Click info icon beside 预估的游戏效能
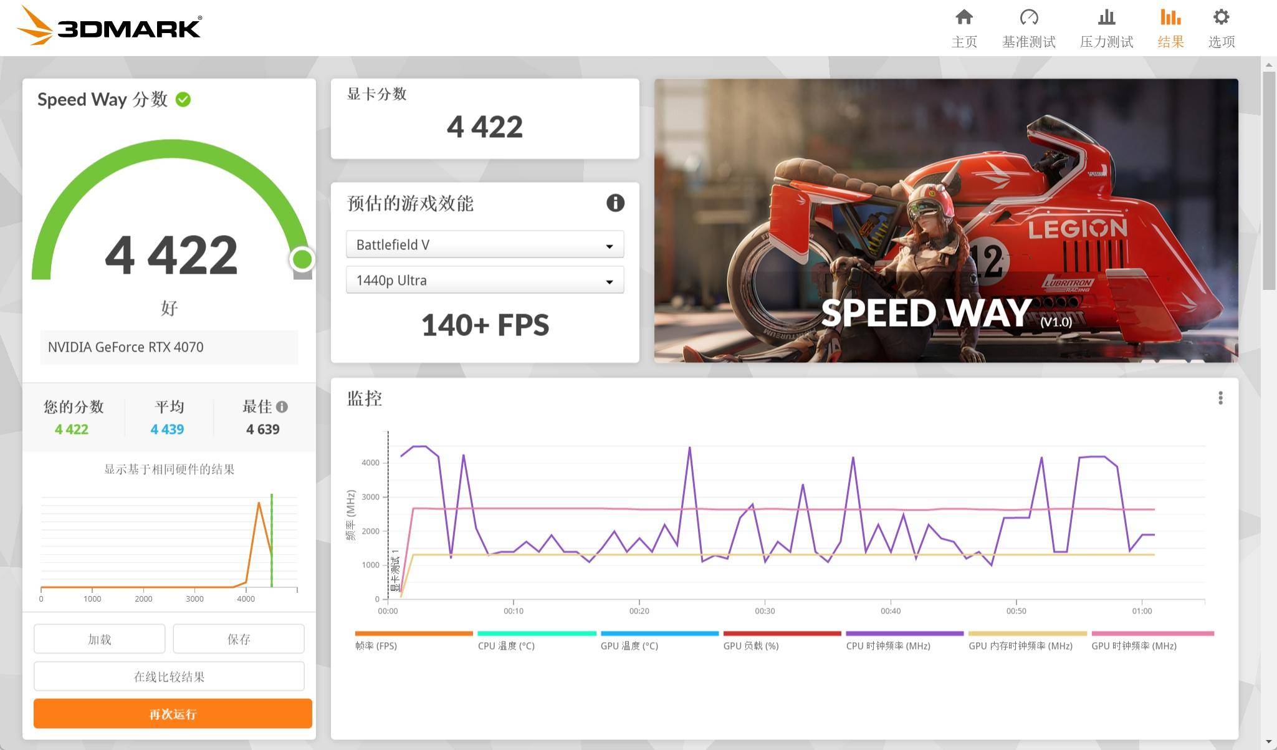Screen dimensions: 1277x750 pos(615,203)
